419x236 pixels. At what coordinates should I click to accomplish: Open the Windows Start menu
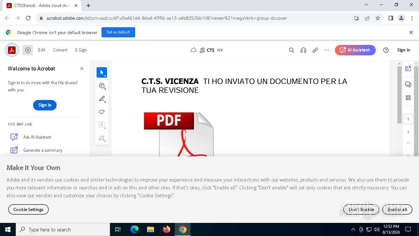coord(8,229)
